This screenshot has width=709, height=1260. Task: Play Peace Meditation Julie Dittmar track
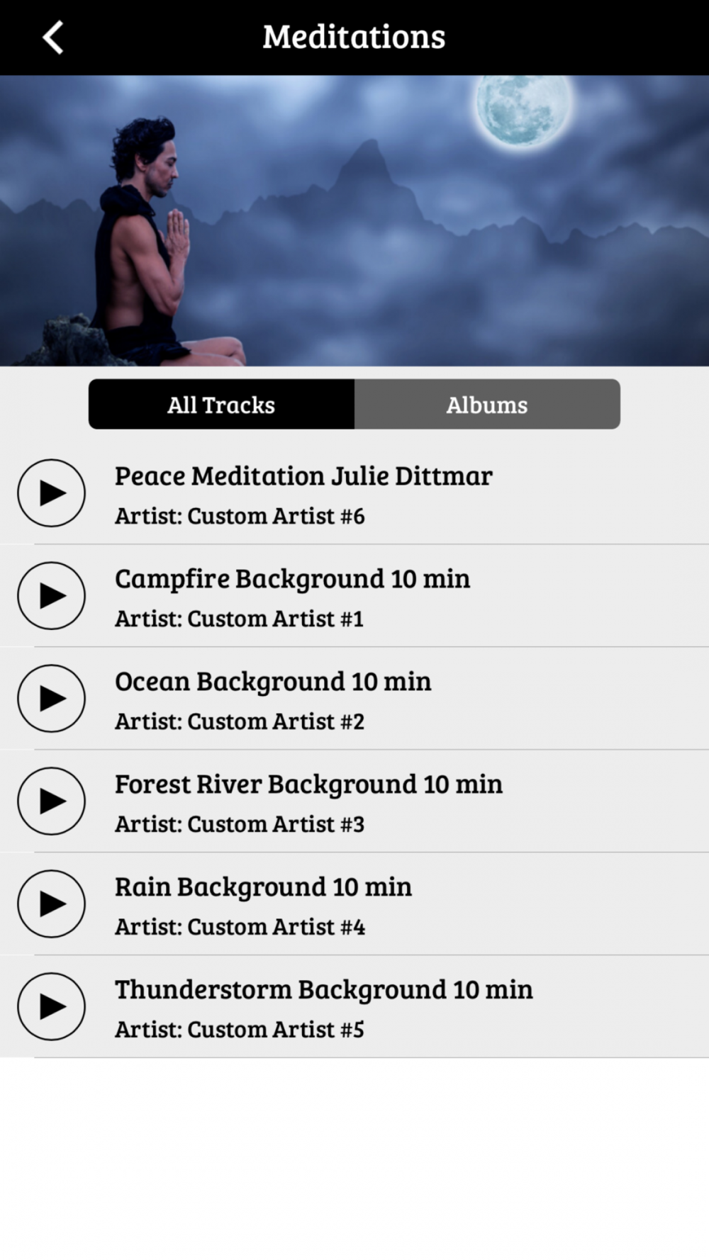(x=51, y=493)
